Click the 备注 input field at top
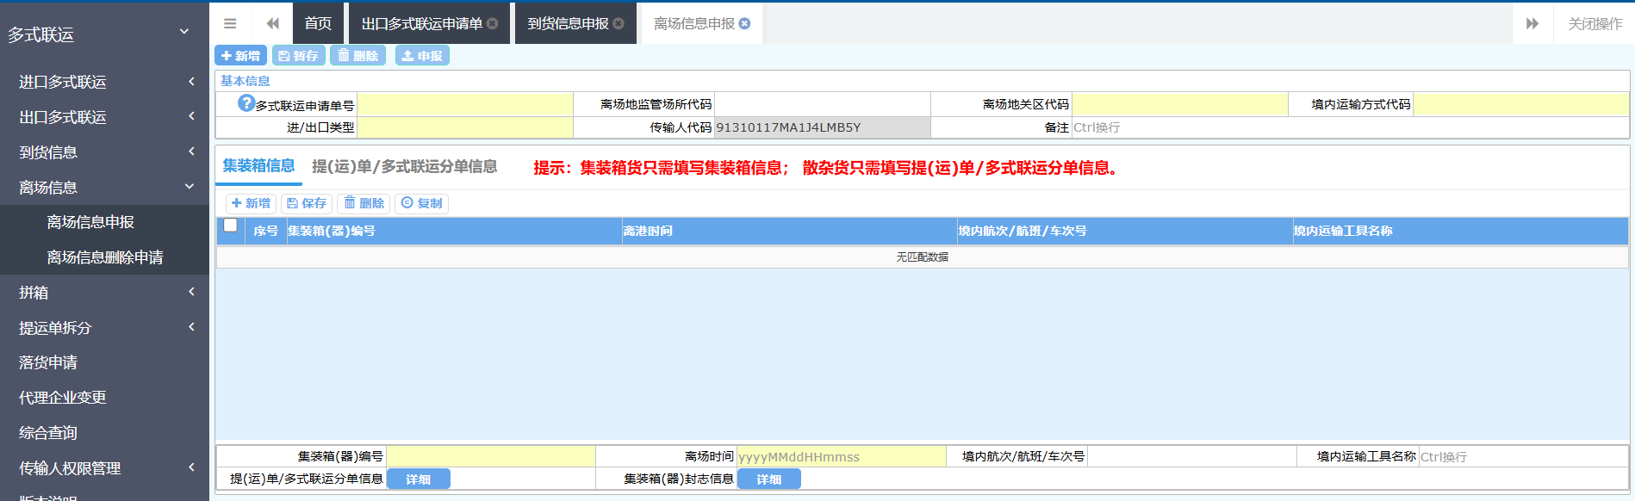 tap(1350, 127)
